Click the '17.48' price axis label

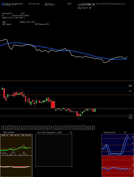(131, 115)
